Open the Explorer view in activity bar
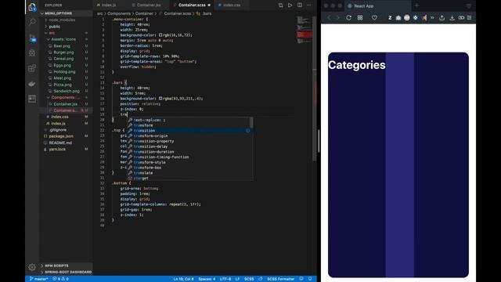 point(32,7)
